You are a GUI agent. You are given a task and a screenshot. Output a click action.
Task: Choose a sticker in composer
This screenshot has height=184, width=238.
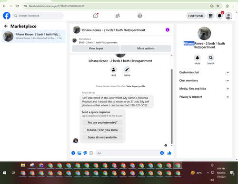[x=85, y=153]
